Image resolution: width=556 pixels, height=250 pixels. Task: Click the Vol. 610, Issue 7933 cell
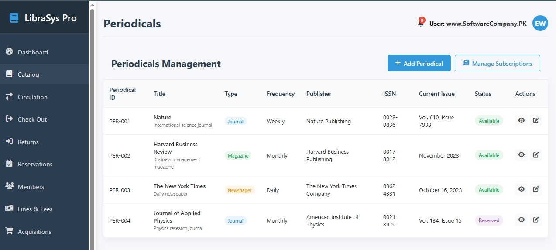[436, 121]
